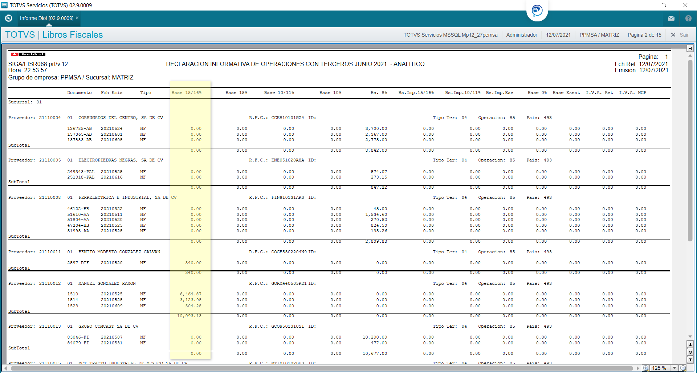Click the 12/07/2021 date in the header bar
Viewport: 697px width, 373px height.
[x=558, y=35]
